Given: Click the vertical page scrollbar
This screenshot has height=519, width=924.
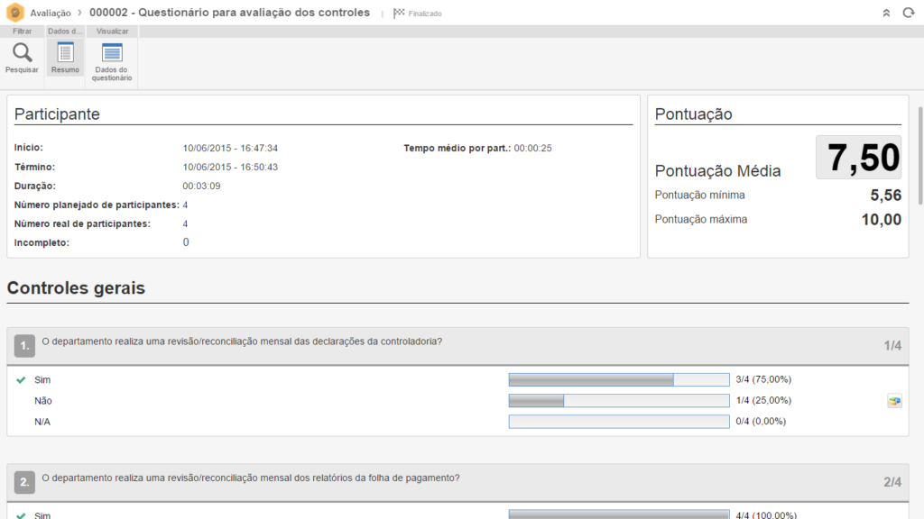Looking at the screenshot, I should (919, 162).
